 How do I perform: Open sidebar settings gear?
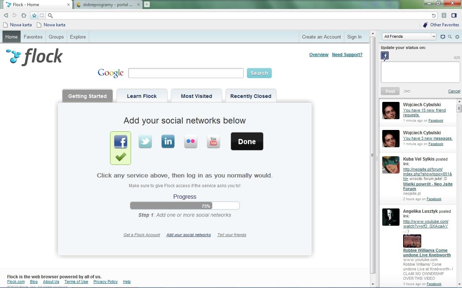pyautogui.click(x=457, y=37)
